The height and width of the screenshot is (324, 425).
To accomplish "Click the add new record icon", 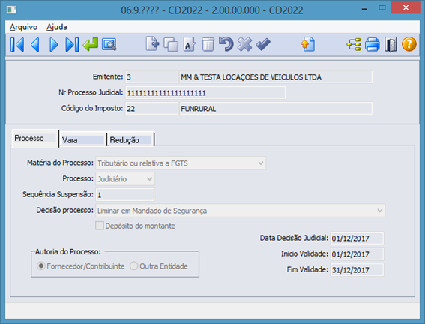I will 153,44.
